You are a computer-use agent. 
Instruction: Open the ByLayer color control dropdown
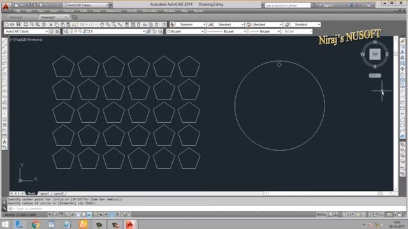pos(185,31)
